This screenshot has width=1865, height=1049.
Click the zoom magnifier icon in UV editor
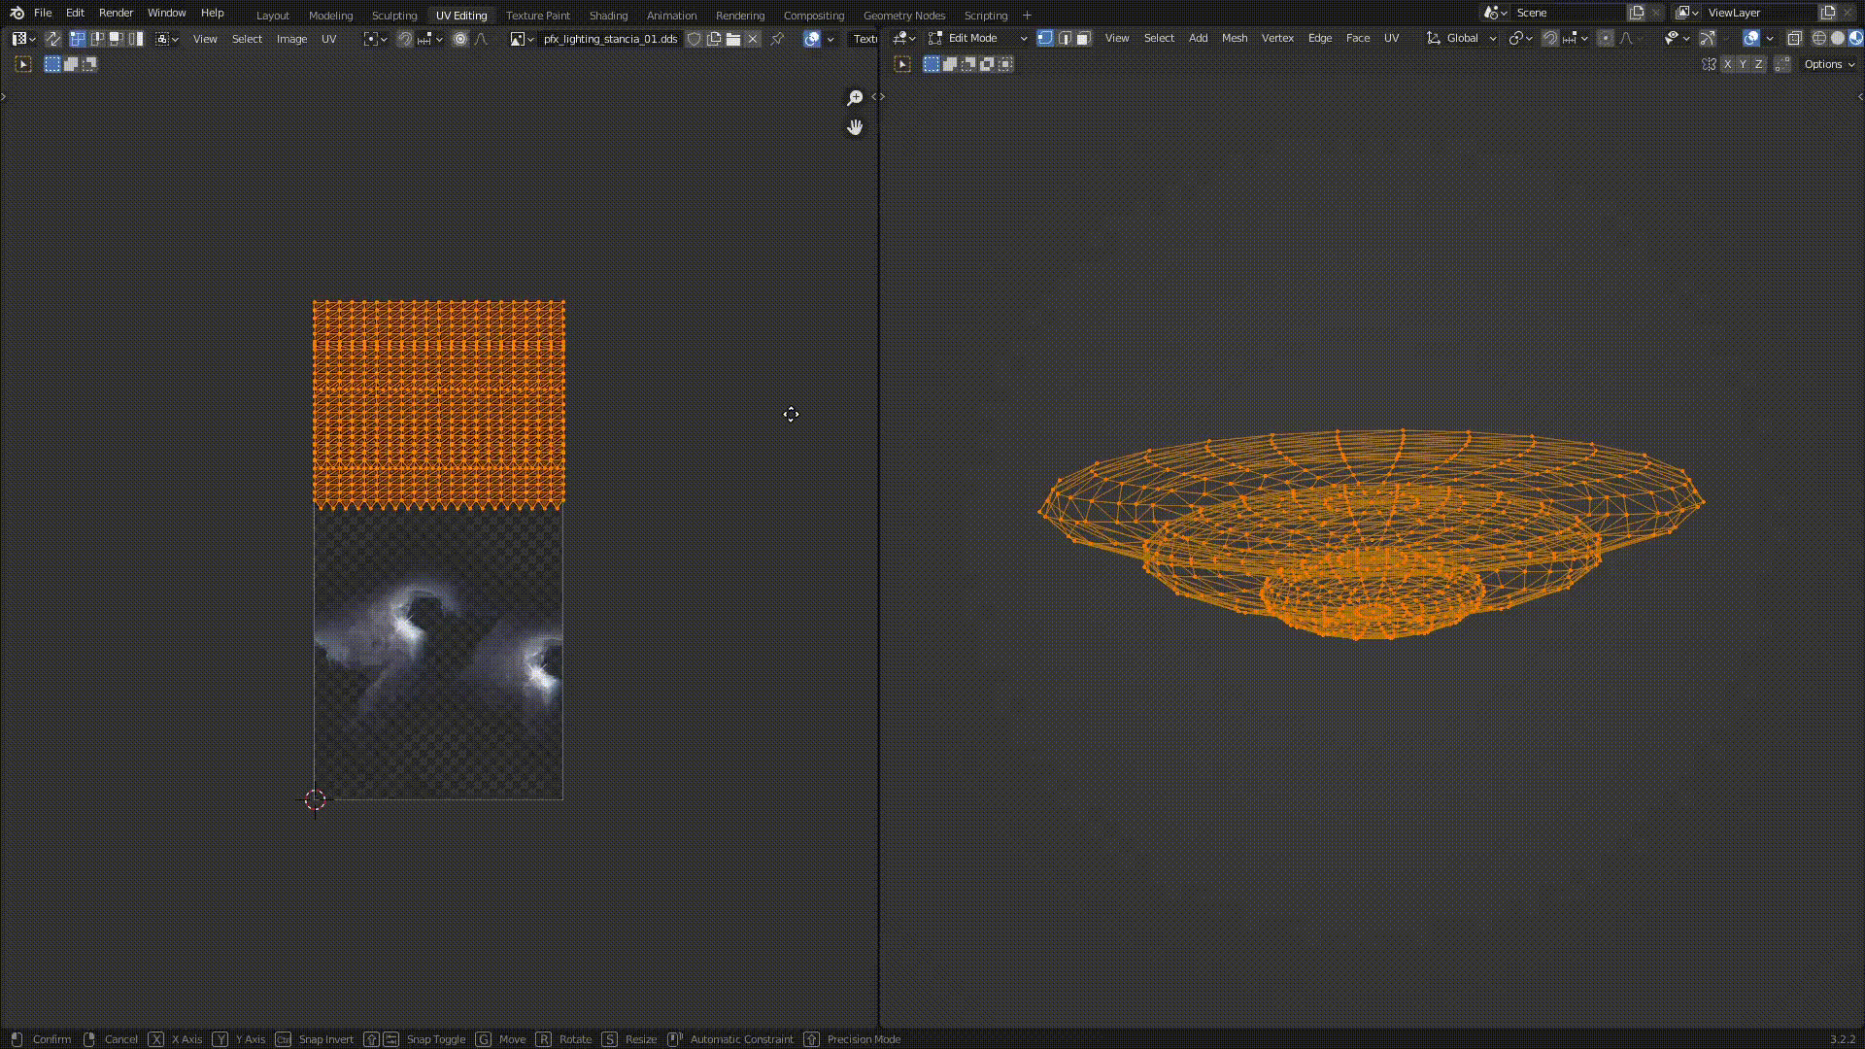point(855,98)
